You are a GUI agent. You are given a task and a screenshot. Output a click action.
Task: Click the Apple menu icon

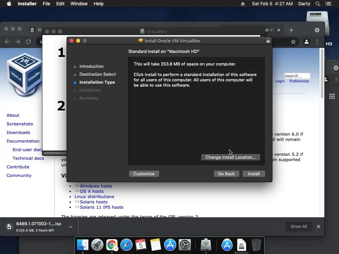coord(9,4)
